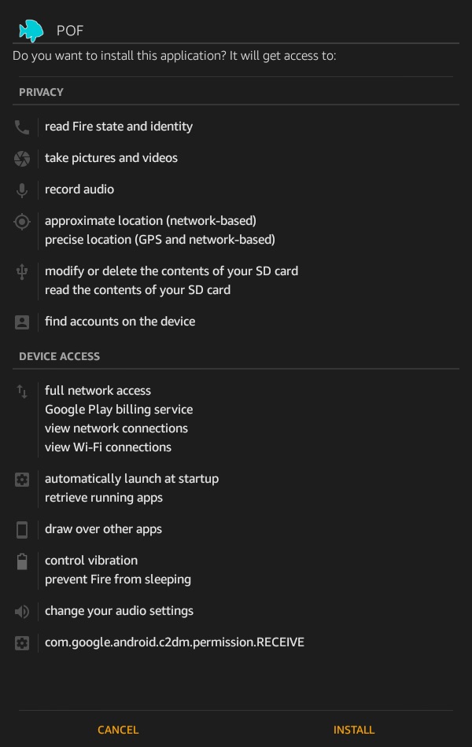Click the camera shutter icon
Image resolution: width=472 pixels, height=747 pixels.
click(22, 159)
